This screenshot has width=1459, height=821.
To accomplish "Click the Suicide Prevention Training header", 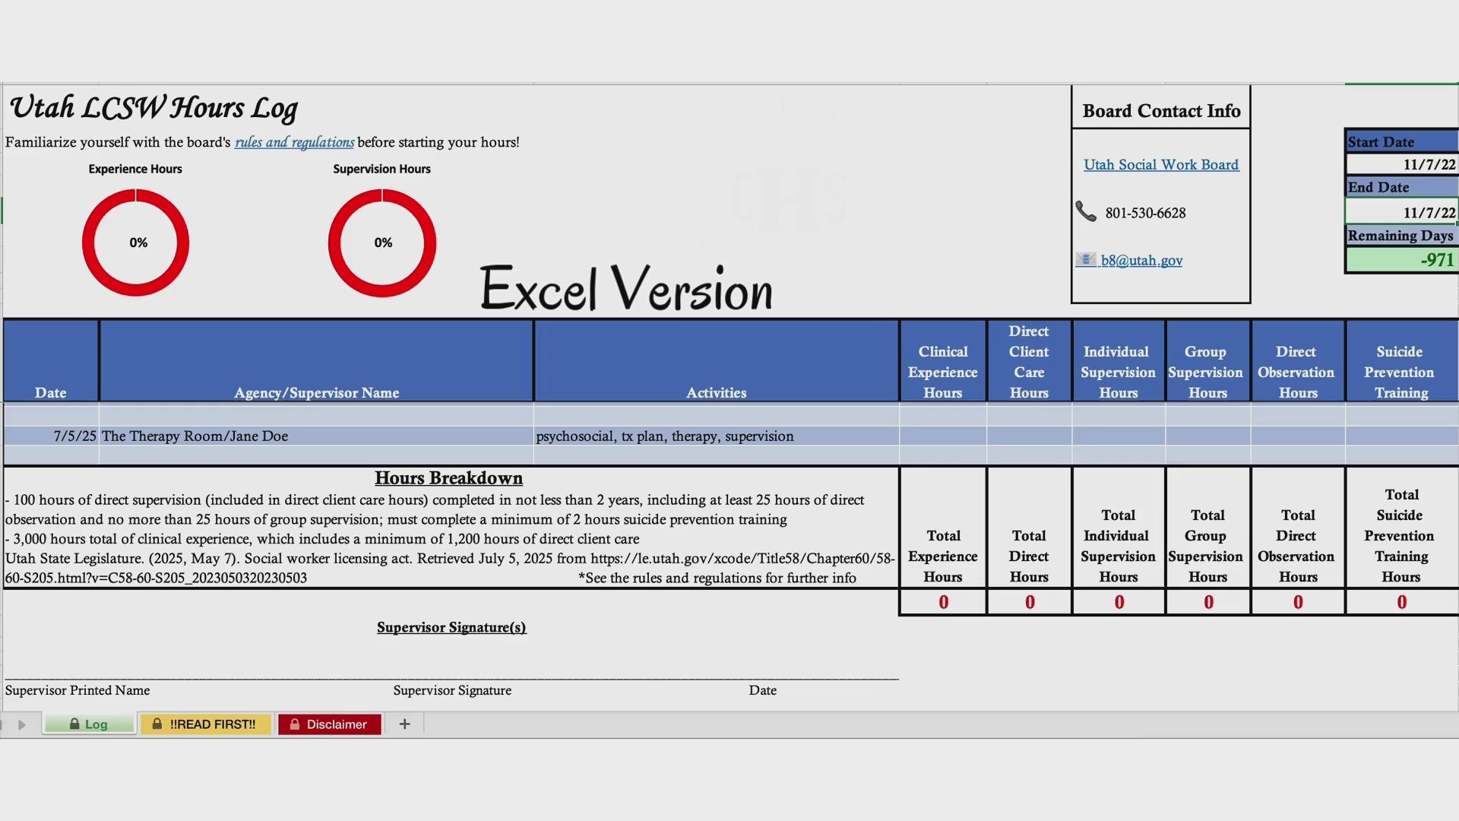I will click(x=1401, y=360).
